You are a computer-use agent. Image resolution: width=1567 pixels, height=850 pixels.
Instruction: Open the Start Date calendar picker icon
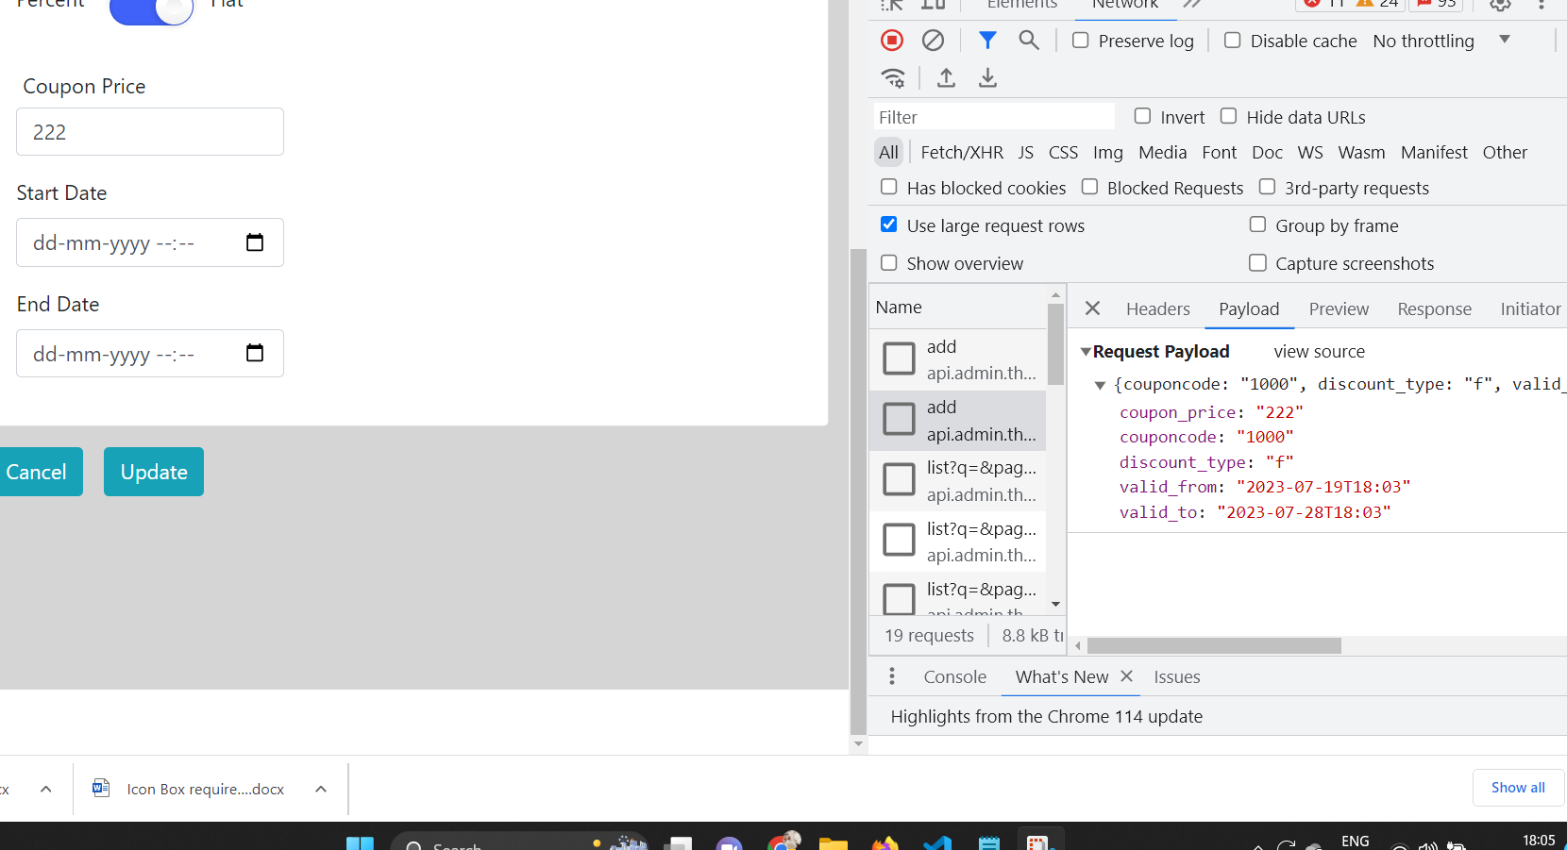pyautogui.click(x=255, y=242)
